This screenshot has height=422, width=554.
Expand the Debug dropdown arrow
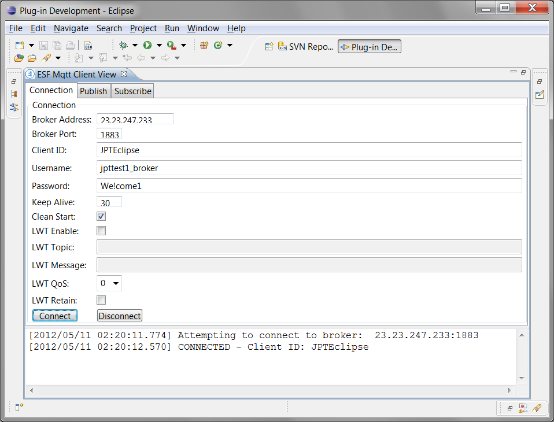click(135, 45)
